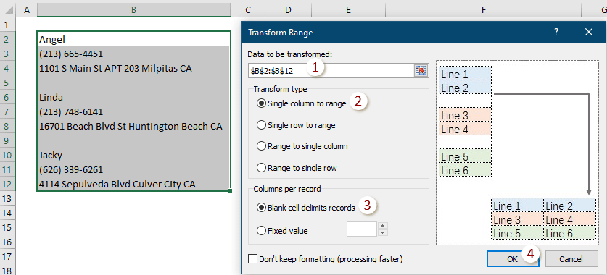This screenshot has height=275, width=607.
Task: Click the OK button
Action: pyautogui.click(x=512, y=259)
